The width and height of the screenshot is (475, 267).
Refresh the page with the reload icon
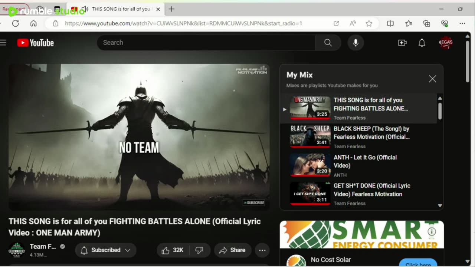click(x=16, y=23)
